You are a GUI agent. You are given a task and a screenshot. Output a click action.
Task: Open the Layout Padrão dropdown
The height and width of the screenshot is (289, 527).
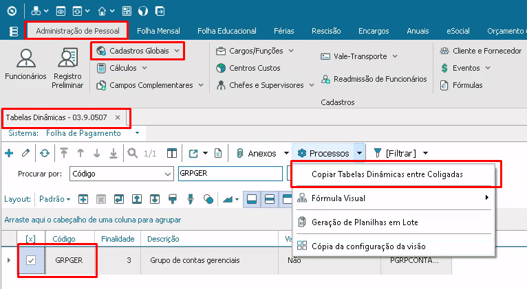click(55, 199)
